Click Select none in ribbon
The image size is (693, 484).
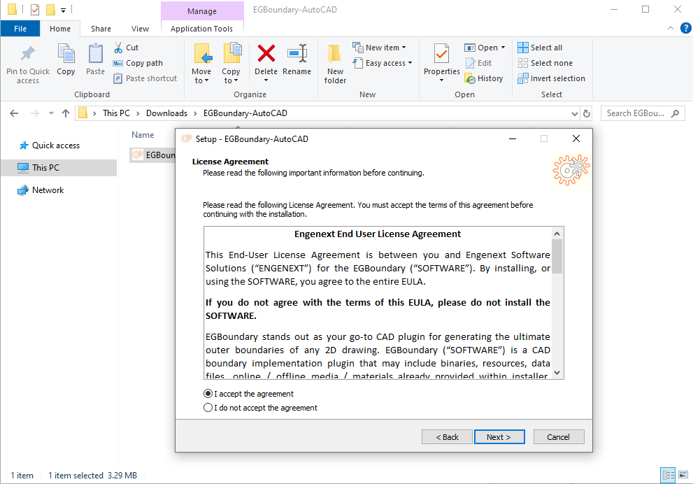pyautogui.click(x=545, y=63)
